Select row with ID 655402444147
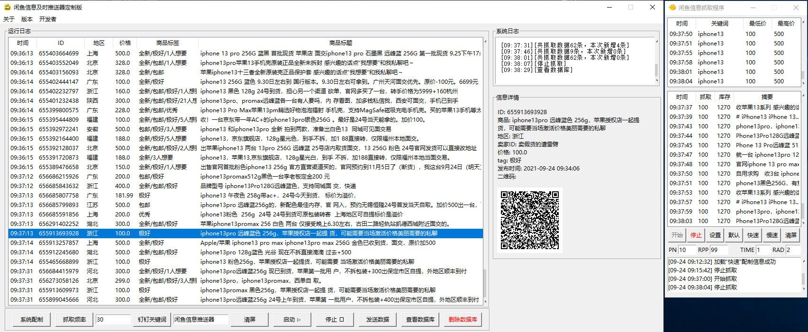The width and height of the screenshot is (808, 332). click(245, 82)
